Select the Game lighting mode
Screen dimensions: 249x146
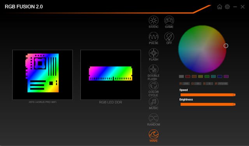[x=169, y=22]
